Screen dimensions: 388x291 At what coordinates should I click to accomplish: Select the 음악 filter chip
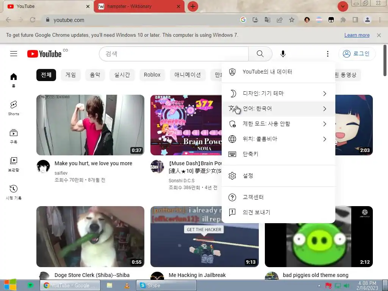pyautogui.click(x=95, y=75)
